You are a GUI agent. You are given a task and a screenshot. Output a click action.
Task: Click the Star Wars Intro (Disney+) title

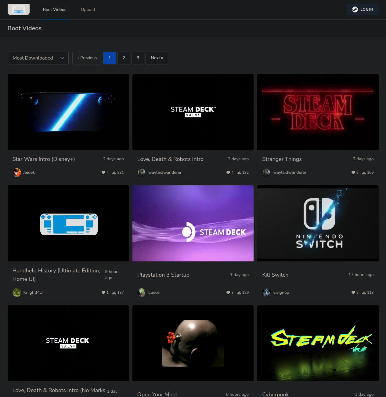pyautogui.click(x=44, y=159)
